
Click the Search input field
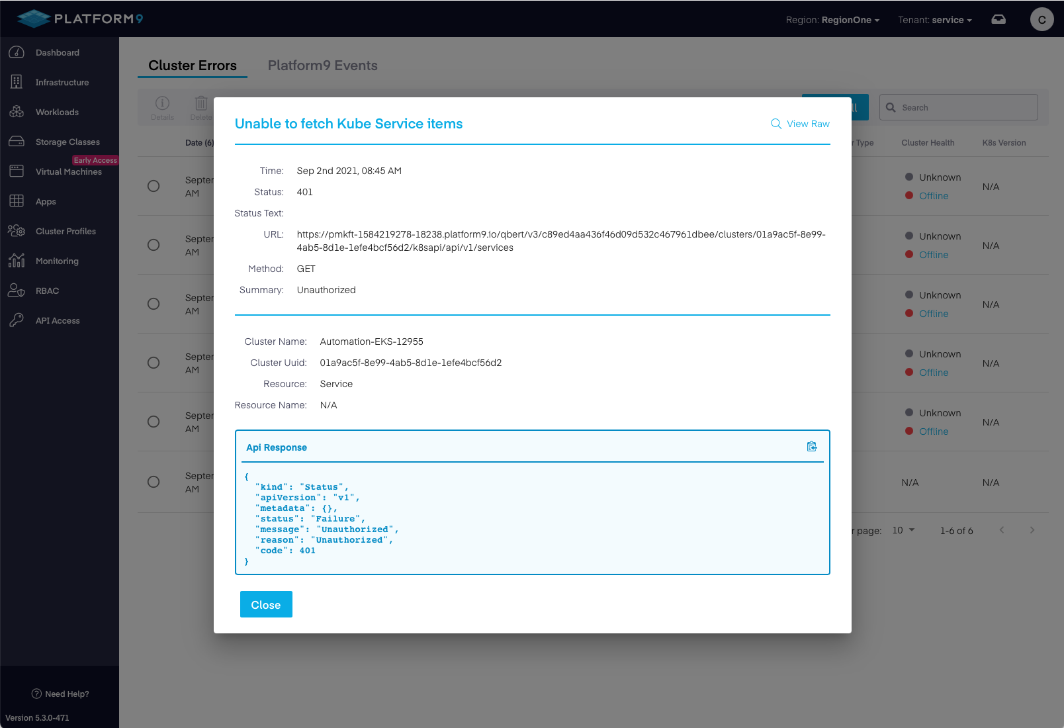pyautogui.click(x=959, y=107)
